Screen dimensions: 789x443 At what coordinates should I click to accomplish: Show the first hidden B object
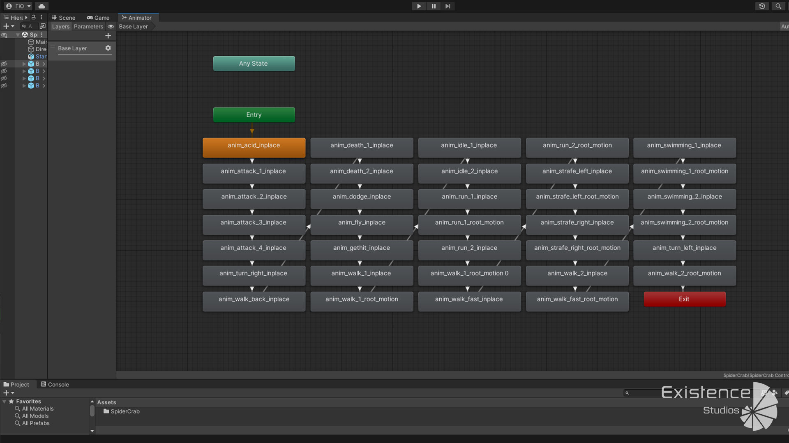[x=4, y=64]
